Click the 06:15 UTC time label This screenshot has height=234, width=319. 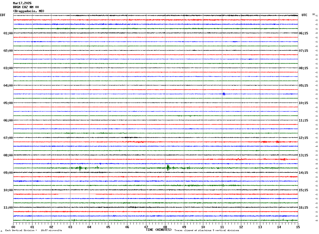[303, 33]
